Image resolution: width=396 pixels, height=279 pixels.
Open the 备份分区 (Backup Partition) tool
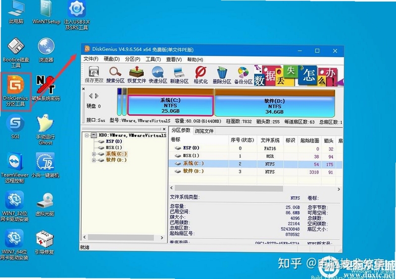pyautogui.click(x=243, y=75)
